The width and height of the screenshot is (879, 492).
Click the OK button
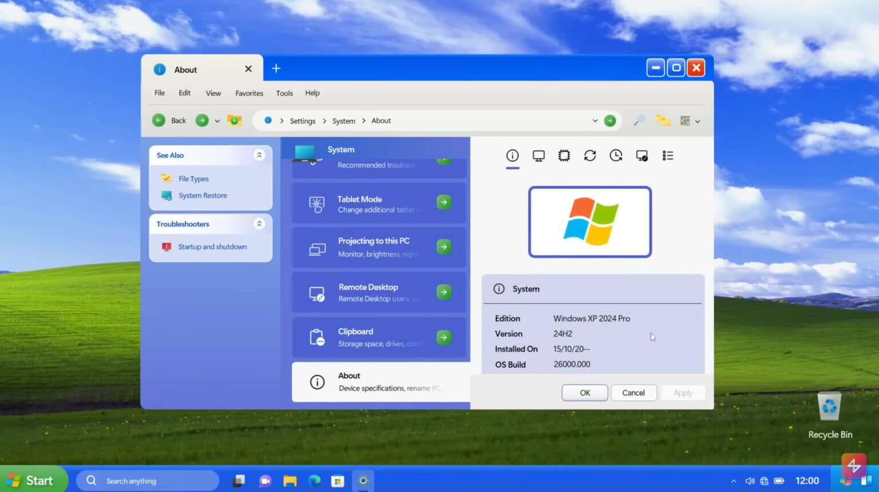click(x=584, y=392)
